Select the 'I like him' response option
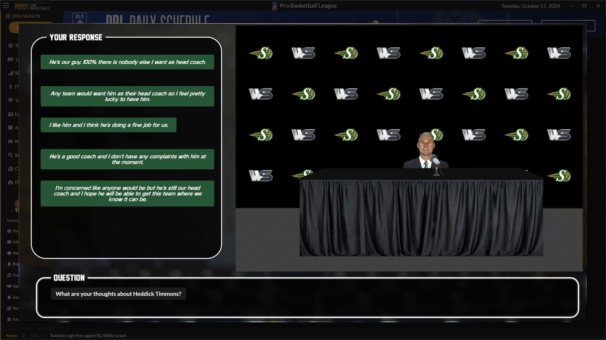This screenshot has width=606, height=340. (108, 125)
